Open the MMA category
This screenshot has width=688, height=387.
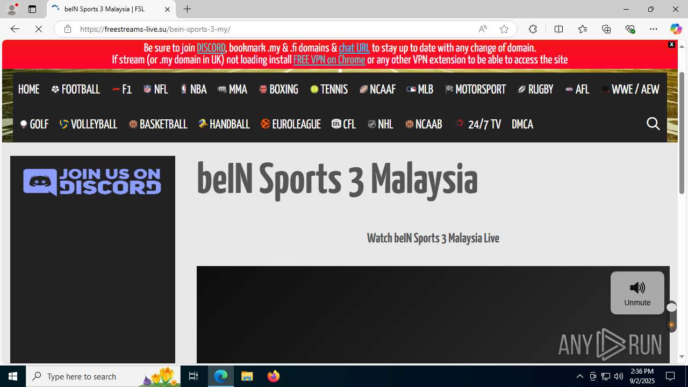pyautogui.click(x=232, y=89)
